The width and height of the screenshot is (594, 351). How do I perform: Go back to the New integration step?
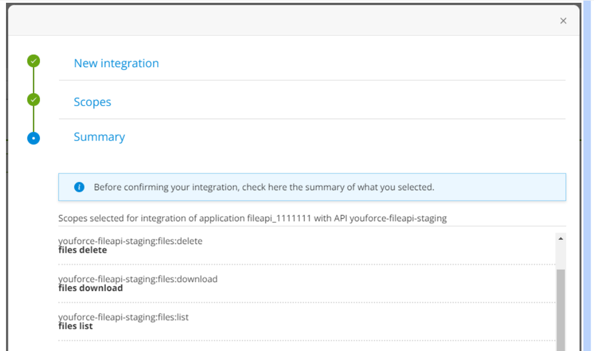116,64
